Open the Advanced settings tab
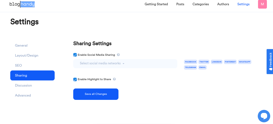 pyautogui.click(x=23, y=95)
